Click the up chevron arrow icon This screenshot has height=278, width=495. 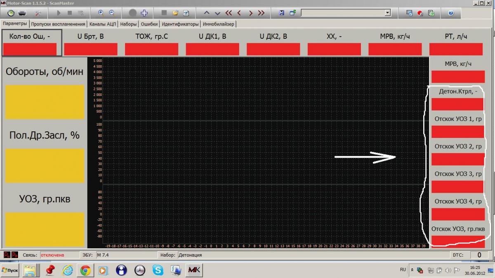(x=207, y=13)
